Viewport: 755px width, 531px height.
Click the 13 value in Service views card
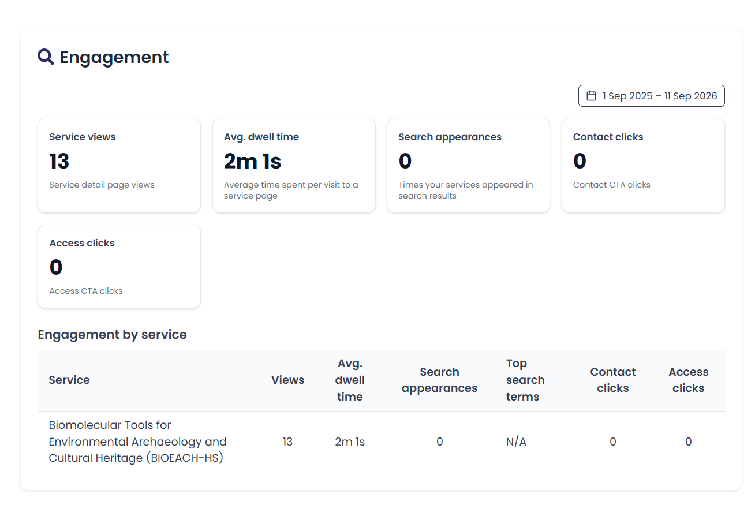pyautogui.click(x=59, y=161)
